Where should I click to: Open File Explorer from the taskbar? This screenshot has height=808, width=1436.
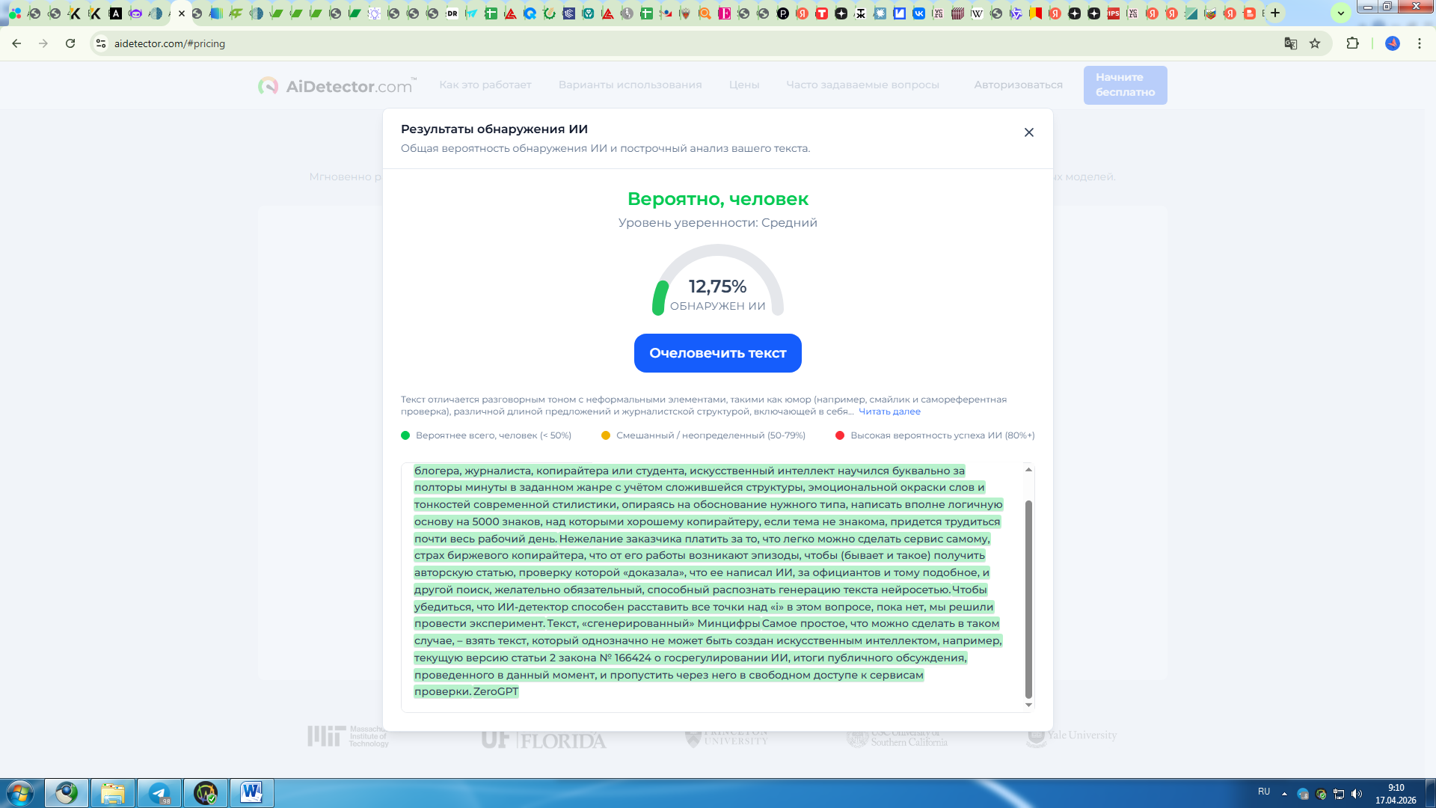pyautogui.click(x=113, y=793)
